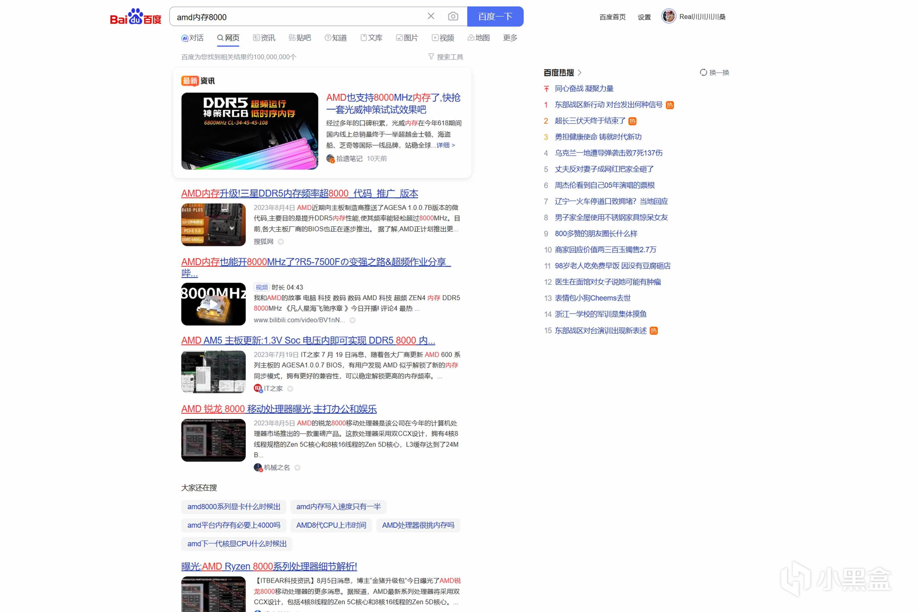918x612 pixels.
Task: Click the Baidu logo
Action: (x=136, y=17)
